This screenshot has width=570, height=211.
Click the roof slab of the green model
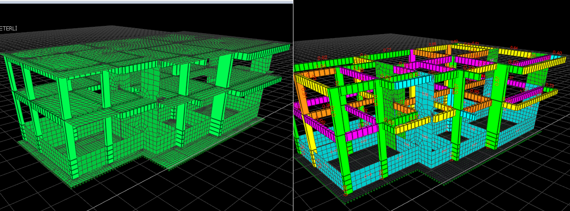[x=136, y=50]
